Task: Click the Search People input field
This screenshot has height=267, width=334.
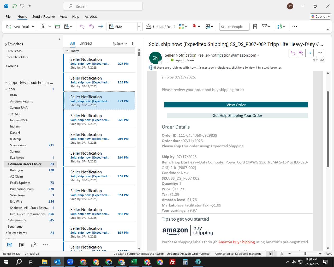Action: click(x=234, y=27)
